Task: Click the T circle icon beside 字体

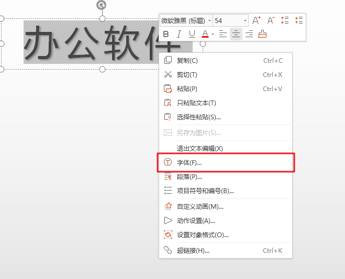Action: (168, 162)
